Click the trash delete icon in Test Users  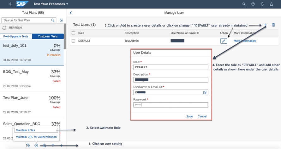(x=273, y=25)
